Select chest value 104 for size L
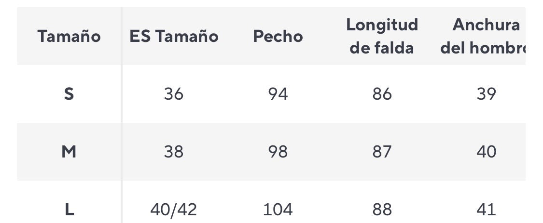This screenshot has width=543, height=223. pyautogui.click(x=278, y=210)
